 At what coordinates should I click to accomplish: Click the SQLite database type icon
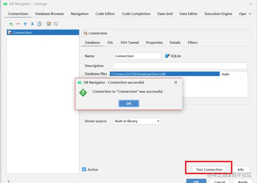(167, 56)
